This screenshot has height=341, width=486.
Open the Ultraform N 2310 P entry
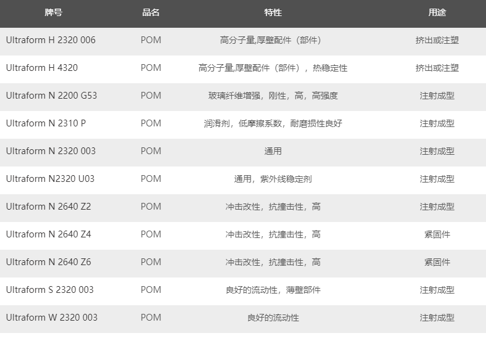(46, 123)
